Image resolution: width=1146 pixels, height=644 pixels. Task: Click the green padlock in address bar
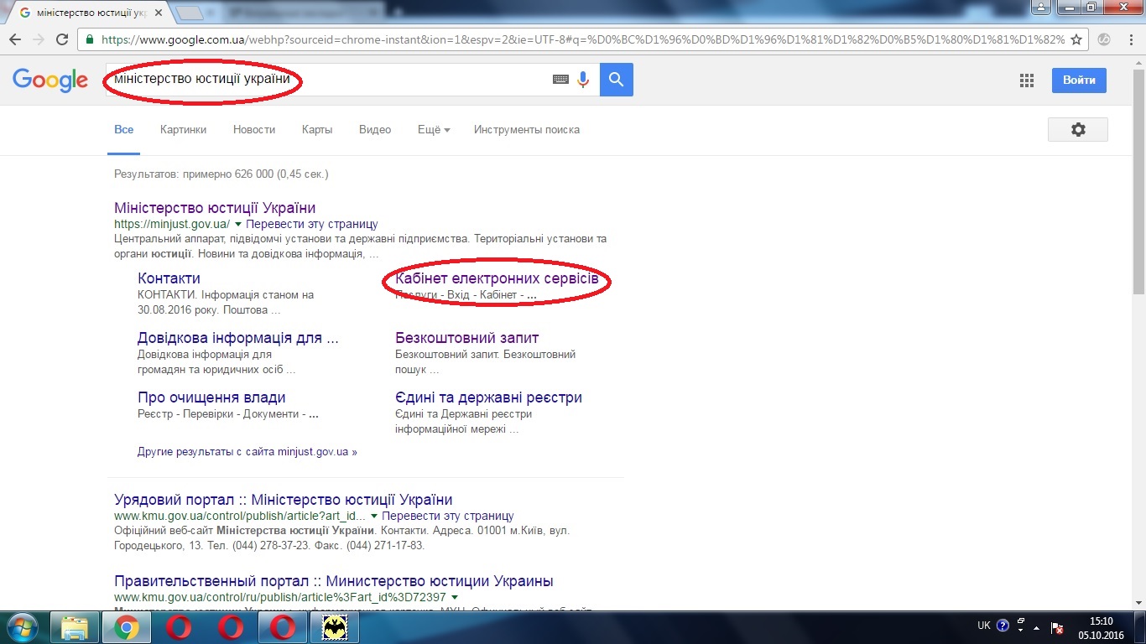91,39
